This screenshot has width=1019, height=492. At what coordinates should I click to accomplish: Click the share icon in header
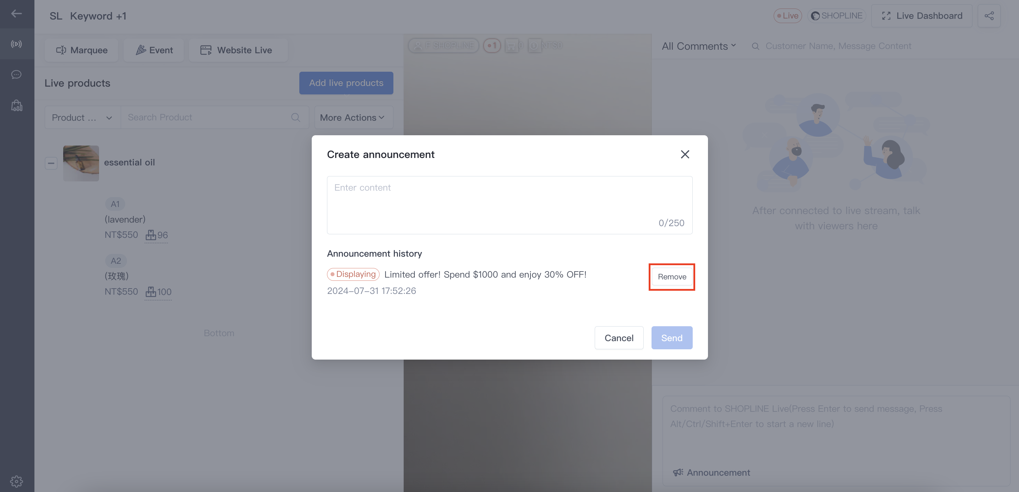click(989, 16)
